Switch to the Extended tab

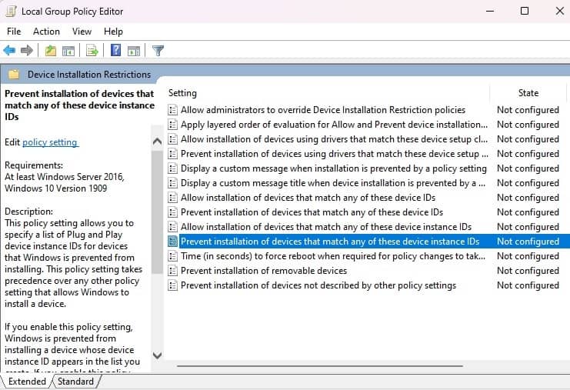(x=27, y=382)
